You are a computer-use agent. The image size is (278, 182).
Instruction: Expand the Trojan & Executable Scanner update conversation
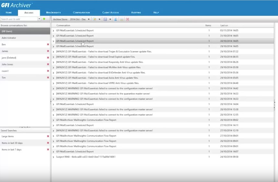(53, 52)
